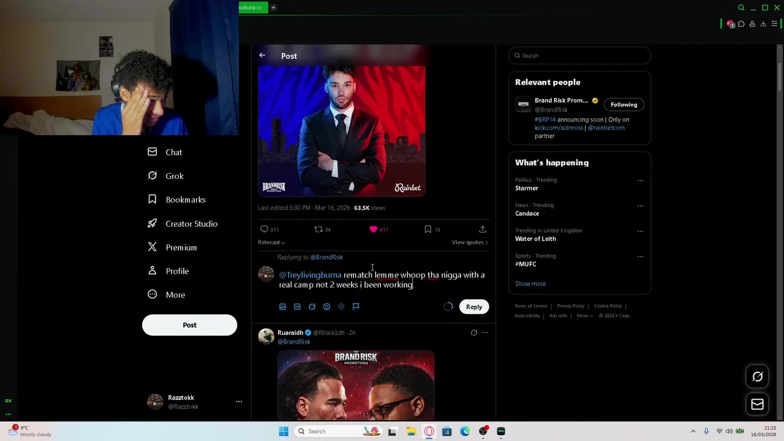Open the emoji picker in reply composer

(x=326, y=307)
